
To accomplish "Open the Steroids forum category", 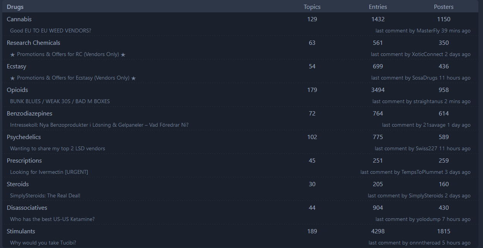I will [18, 184].
